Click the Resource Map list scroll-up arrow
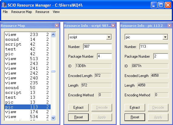Screen dimensions: 173x125 coord(53,35)
